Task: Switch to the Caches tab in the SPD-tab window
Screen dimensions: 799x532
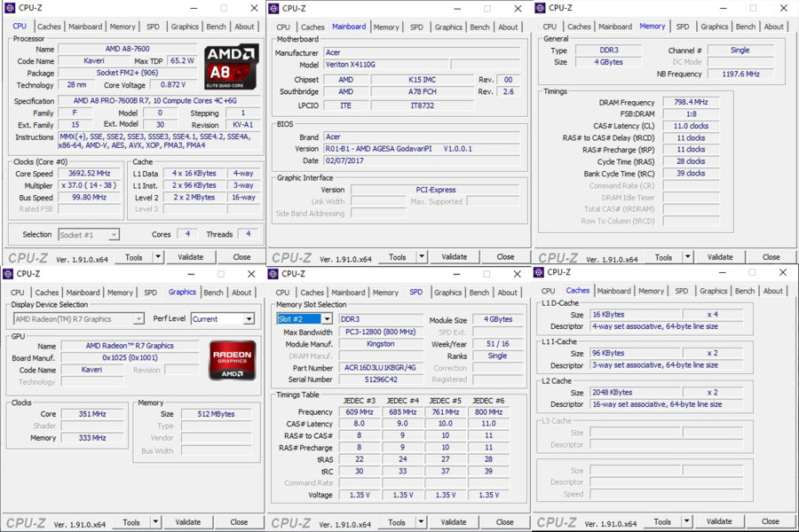Action: (312, 293)
